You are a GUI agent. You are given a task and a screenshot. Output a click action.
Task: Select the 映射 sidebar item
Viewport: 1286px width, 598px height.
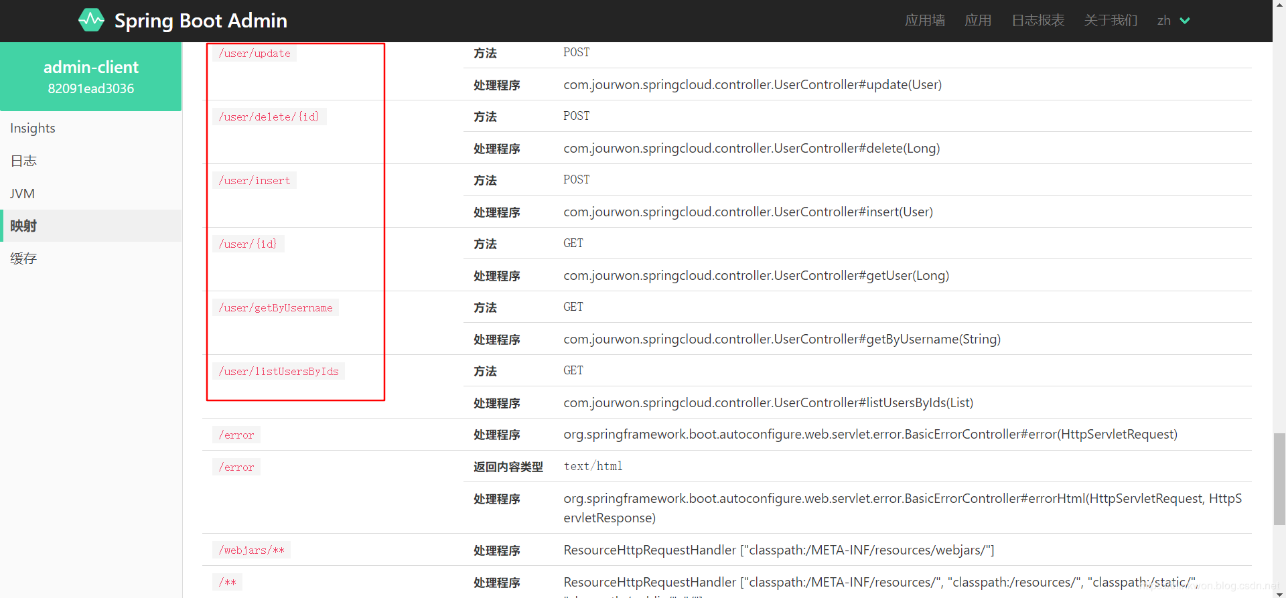[x=23, y=226]
